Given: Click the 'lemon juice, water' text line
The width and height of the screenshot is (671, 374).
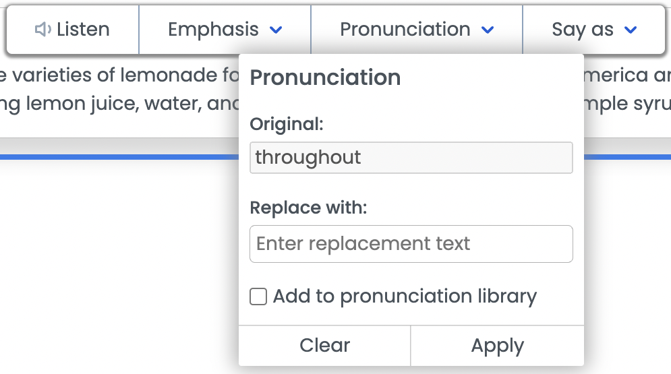Looking at the screenshot, I should point(119,104).
